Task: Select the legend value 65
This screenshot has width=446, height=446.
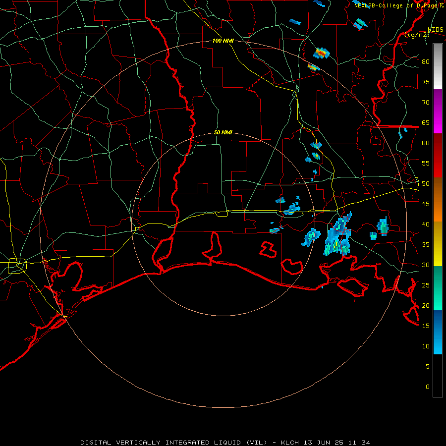Action: (x=426, y=122)
